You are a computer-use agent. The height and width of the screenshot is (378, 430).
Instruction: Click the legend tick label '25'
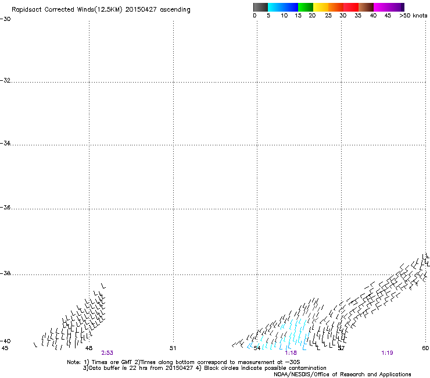point(328,16)
